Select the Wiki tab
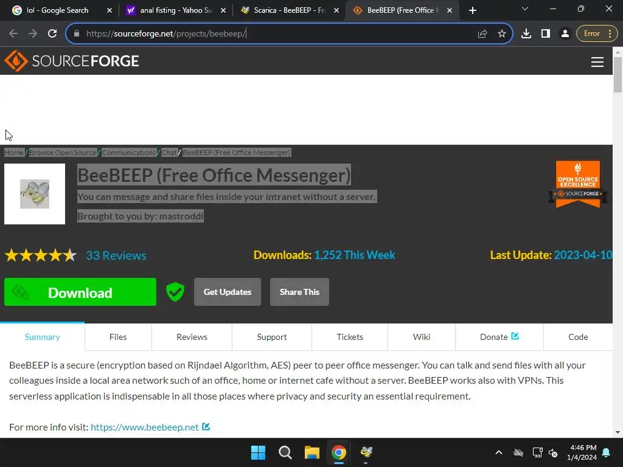 tap(421, 337)
